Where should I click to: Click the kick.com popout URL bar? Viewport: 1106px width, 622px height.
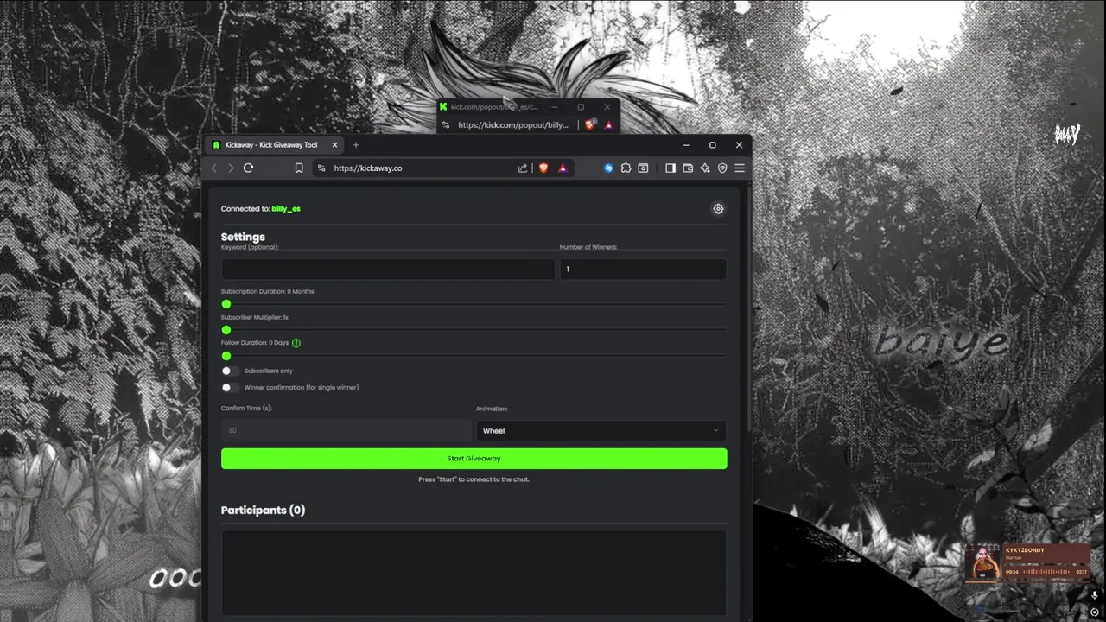513,125
